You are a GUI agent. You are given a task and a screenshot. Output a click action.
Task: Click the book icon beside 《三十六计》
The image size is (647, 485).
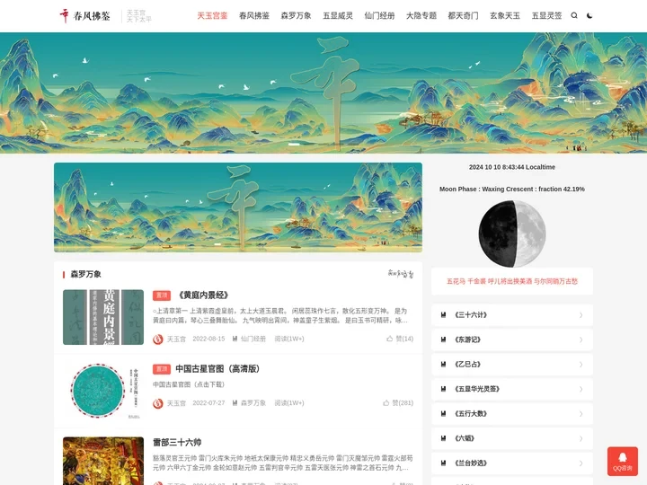tap(444, 315)
